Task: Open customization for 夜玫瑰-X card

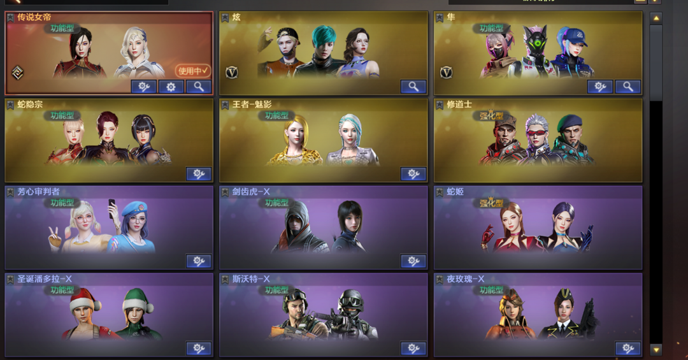Action: click(628, 349)
